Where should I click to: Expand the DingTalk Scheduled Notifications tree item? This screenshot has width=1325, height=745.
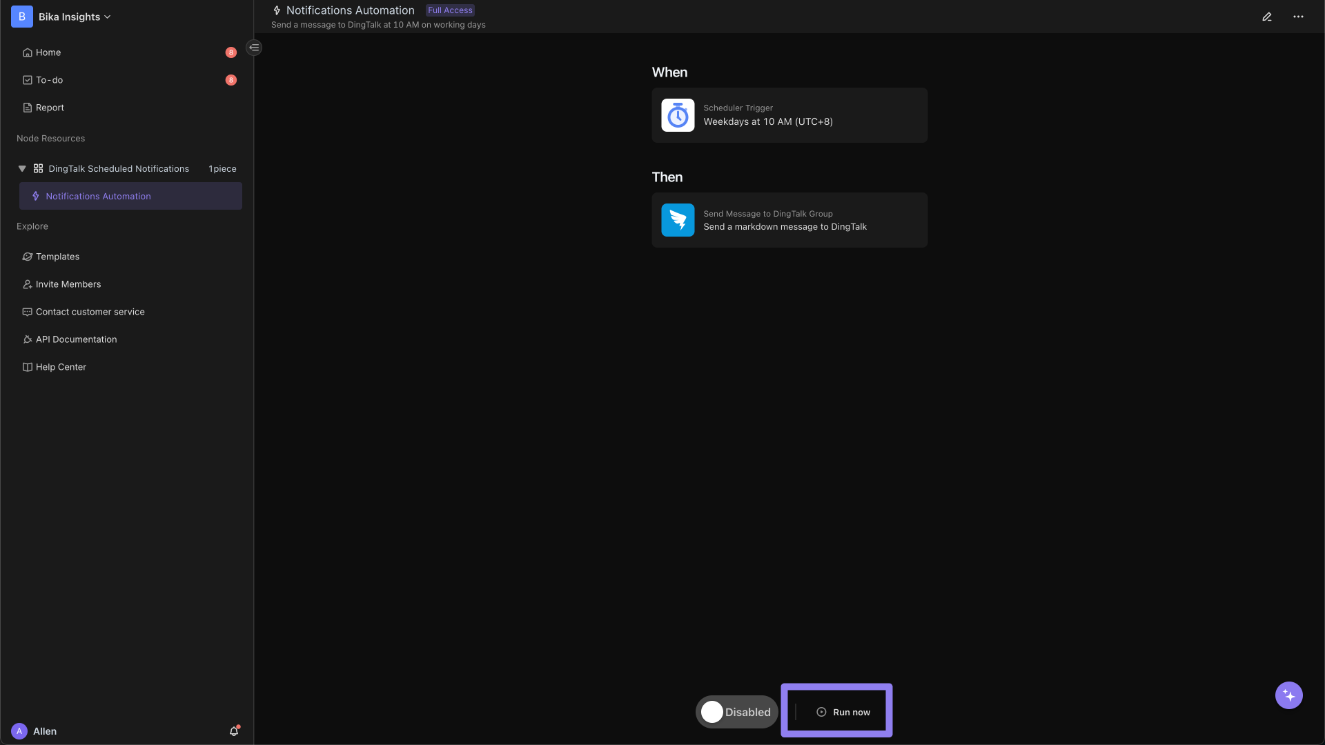pos(21,168)
